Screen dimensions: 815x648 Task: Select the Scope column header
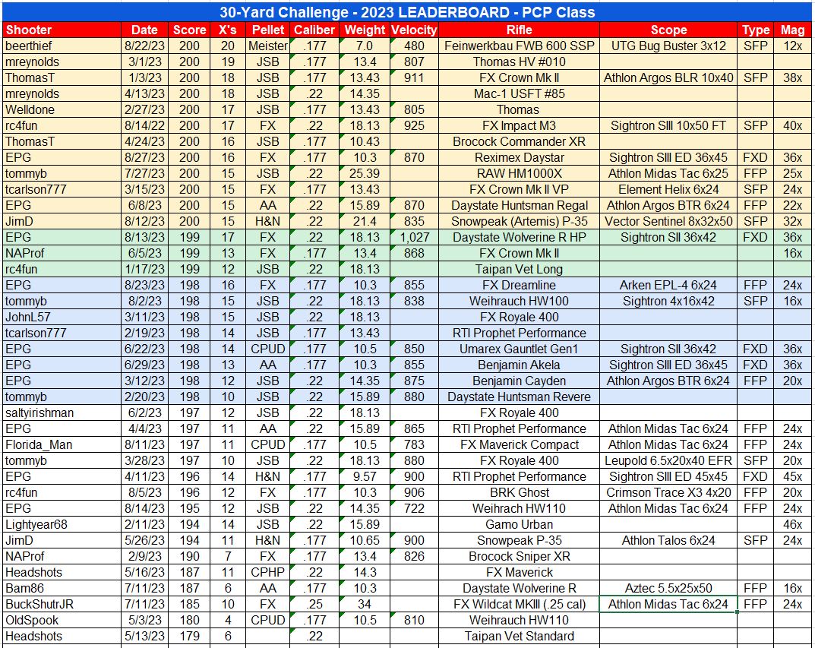pyautogui.click(x=668, y=30)
